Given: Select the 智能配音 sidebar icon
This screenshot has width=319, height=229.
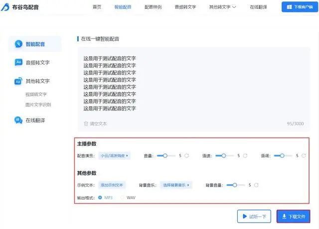Looking at the screenshot, I should point(18,44).
